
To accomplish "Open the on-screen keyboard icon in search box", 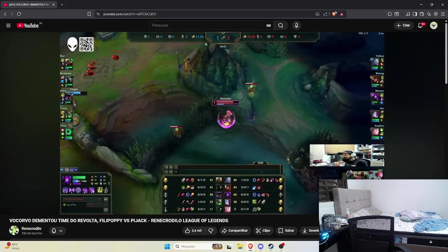I will (268, 25).
